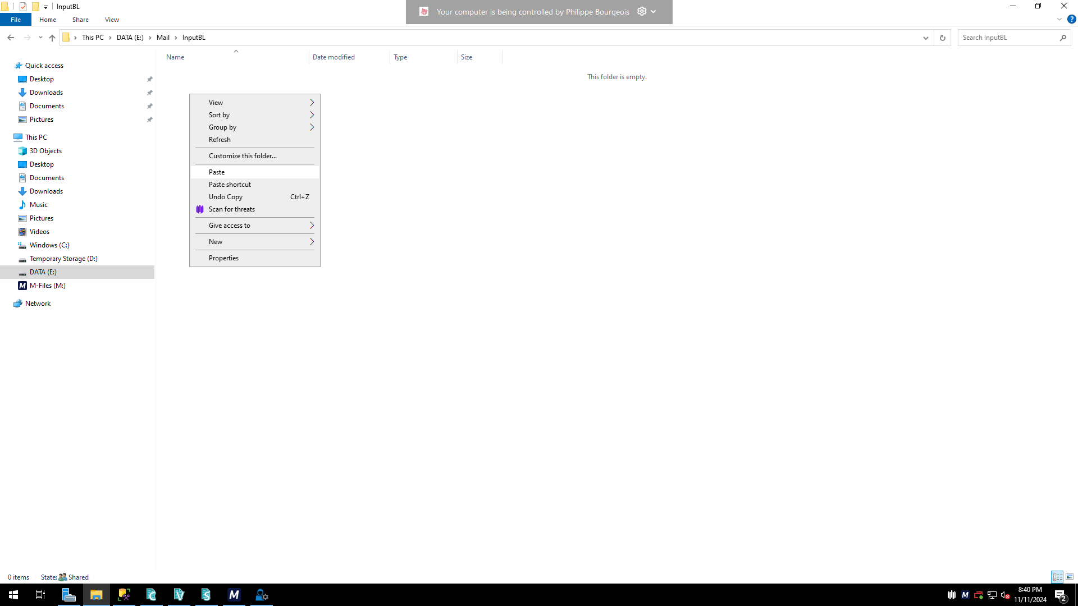
Task: Select Quick access in the navigation pane
Action: point(44,66)
